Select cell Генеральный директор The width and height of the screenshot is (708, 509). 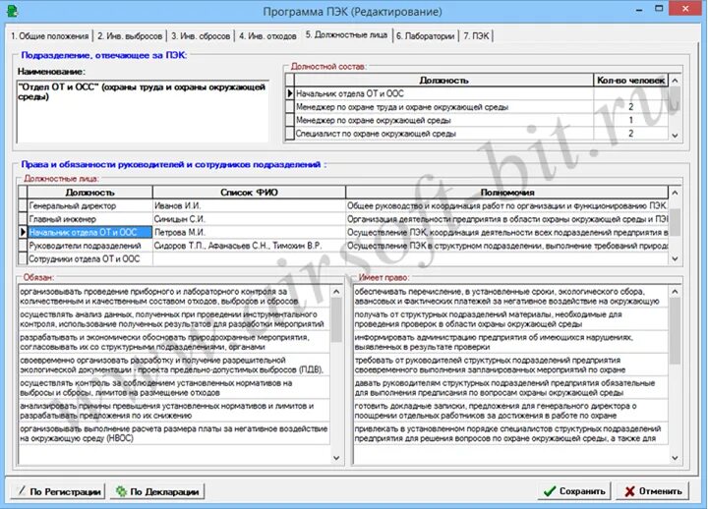click(89, 205)
